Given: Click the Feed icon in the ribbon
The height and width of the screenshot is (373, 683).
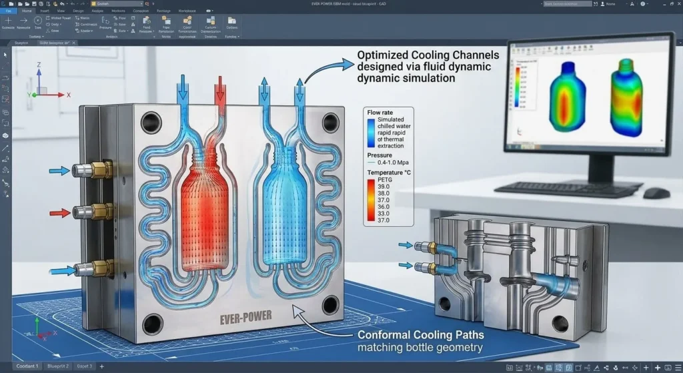Looking at the screenshot, I should coord(146,22).
